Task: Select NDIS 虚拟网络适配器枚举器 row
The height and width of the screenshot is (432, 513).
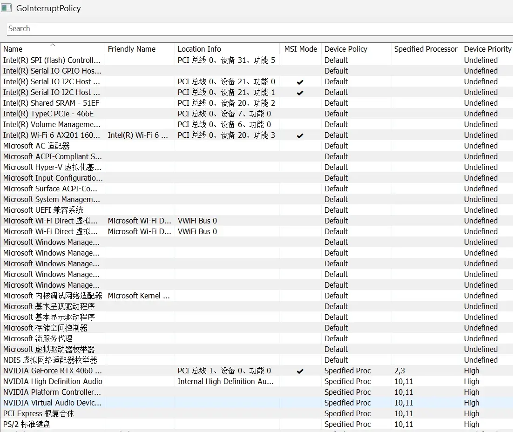Action: point(256,360)
